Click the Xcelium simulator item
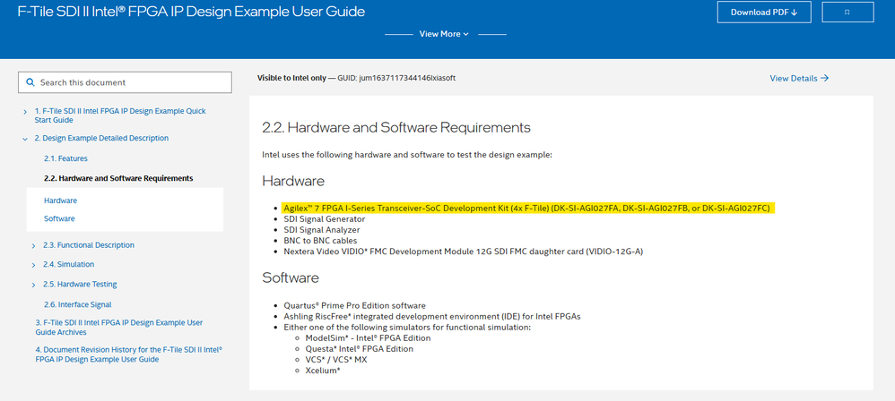This screenshot has height=401, width=895. (323, 371)
